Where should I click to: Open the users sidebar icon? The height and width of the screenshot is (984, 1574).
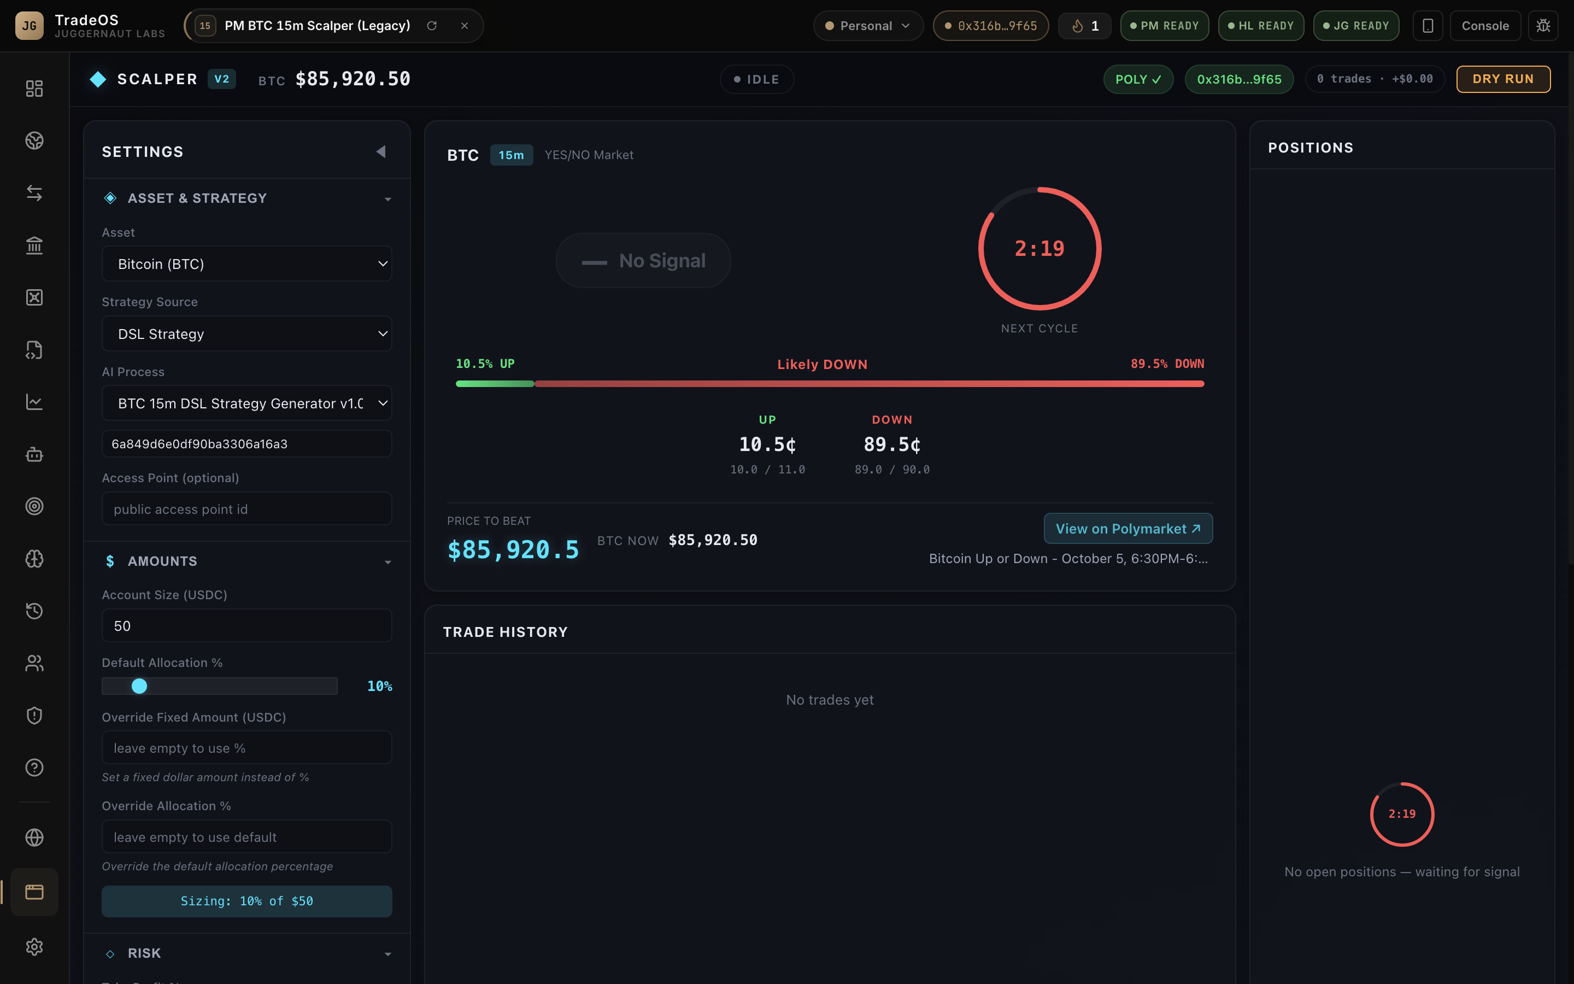tap(34, 663)
